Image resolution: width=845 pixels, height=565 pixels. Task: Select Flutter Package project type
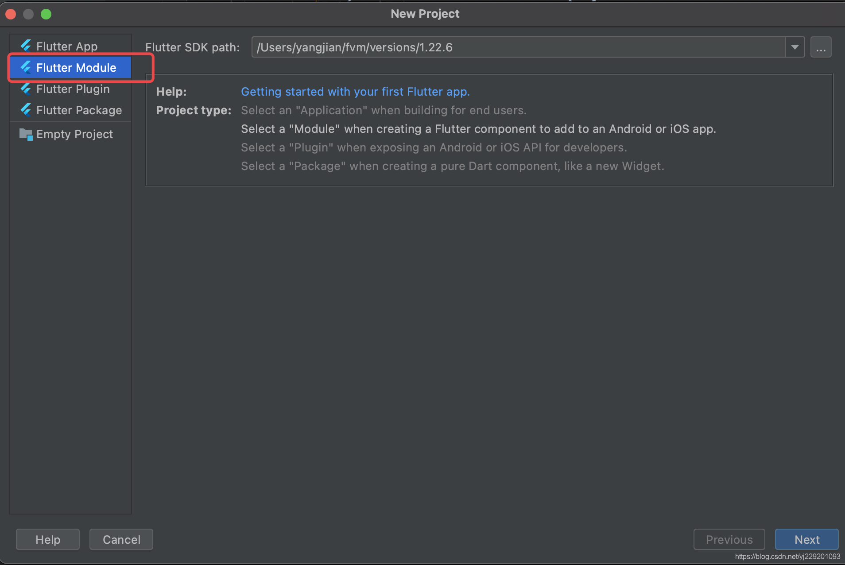point(70,110)
